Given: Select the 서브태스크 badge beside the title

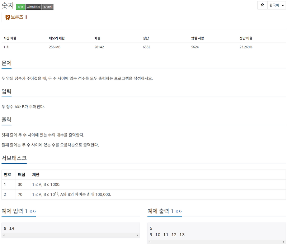Looking at the screenshot, I should coord(33,6).
